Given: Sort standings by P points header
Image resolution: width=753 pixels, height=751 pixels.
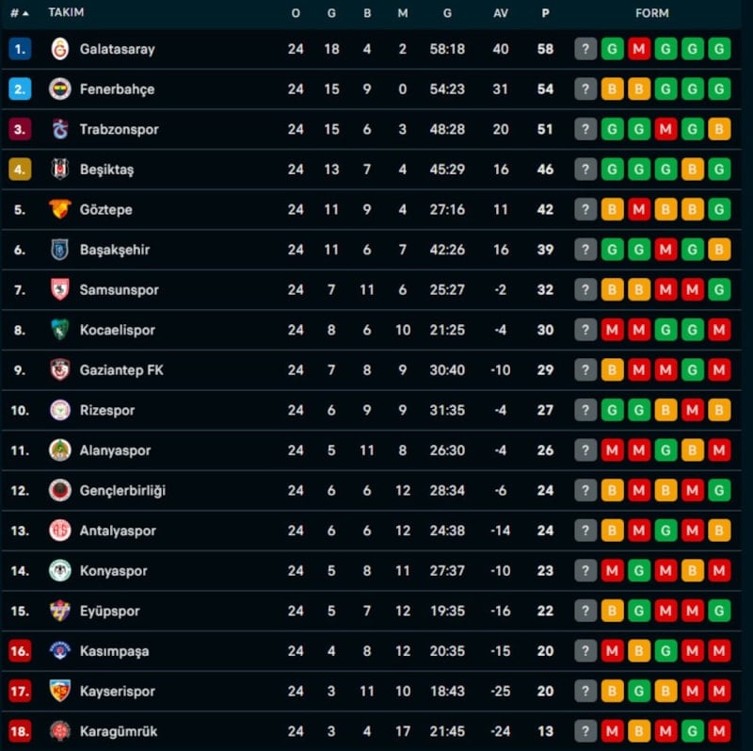Looking at the screenshot, I should click(545, 13).
